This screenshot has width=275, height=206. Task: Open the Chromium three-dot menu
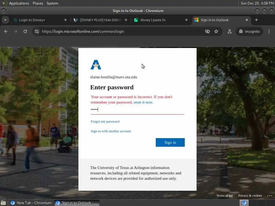pos(269,31)
